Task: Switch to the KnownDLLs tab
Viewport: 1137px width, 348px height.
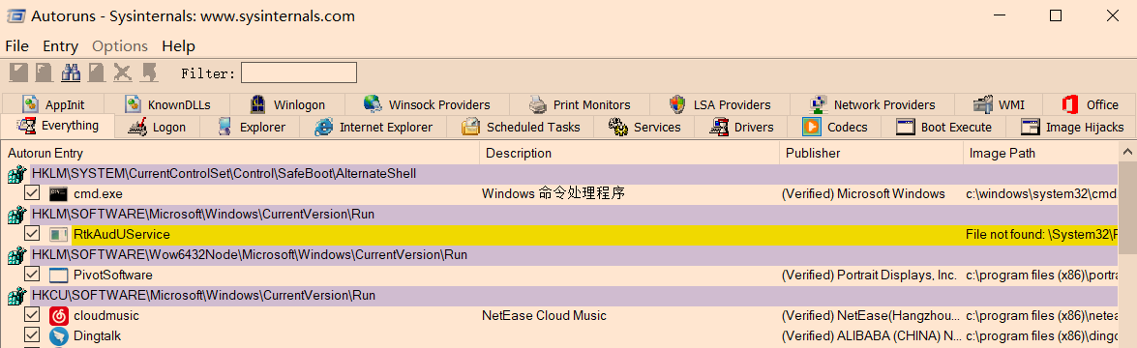Action: [167, 104]
